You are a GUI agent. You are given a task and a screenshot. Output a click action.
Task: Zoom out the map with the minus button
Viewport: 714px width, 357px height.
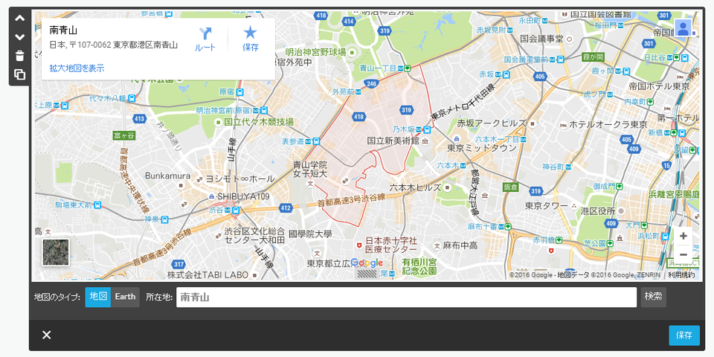(x=684, y=254)
